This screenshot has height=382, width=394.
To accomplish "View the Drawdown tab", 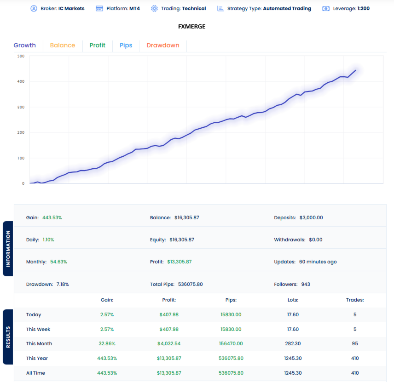I will 162,45.
